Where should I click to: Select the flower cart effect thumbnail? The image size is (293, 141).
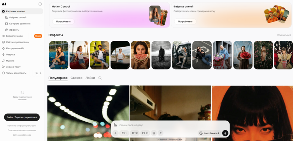coord(222,55)
